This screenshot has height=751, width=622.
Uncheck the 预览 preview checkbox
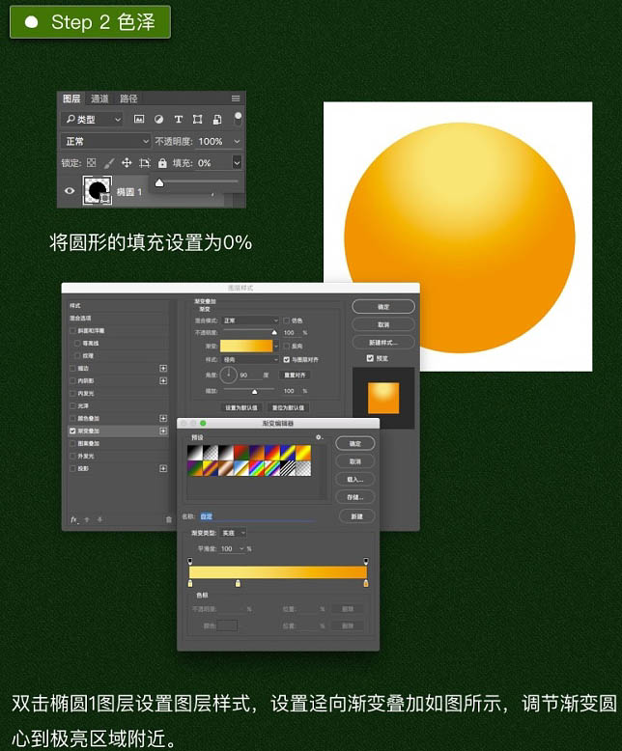click(x=370, y=358)
